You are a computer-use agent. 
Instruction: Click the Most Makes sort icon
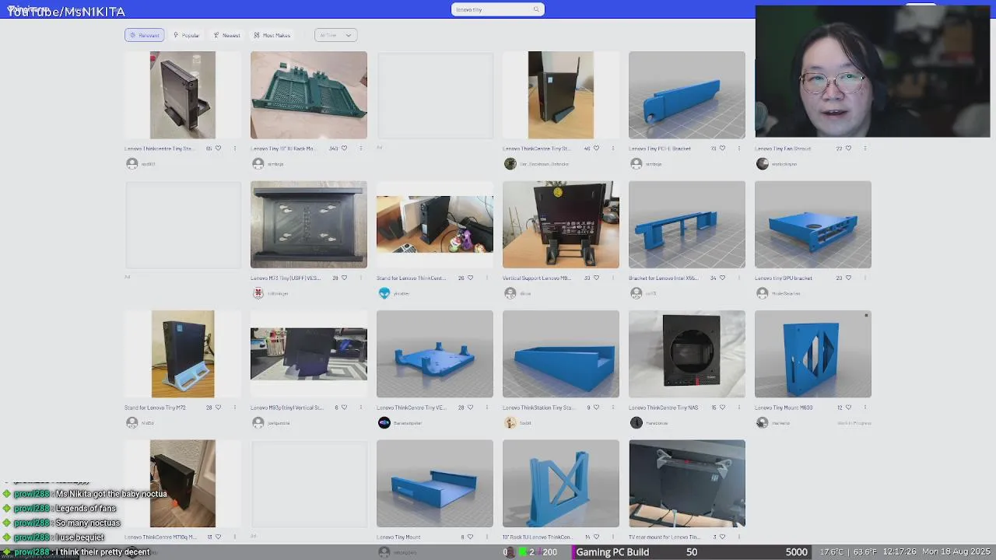pos(257,35)
